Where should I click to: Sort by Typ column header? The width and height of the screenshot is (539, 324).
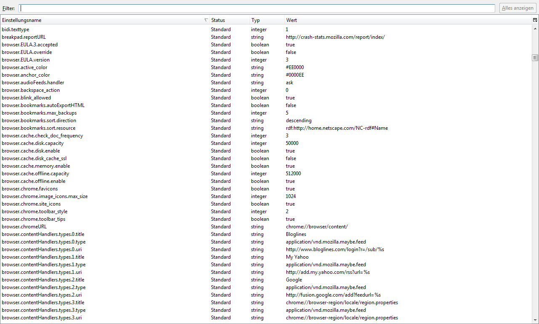click(x=267, y=20)
